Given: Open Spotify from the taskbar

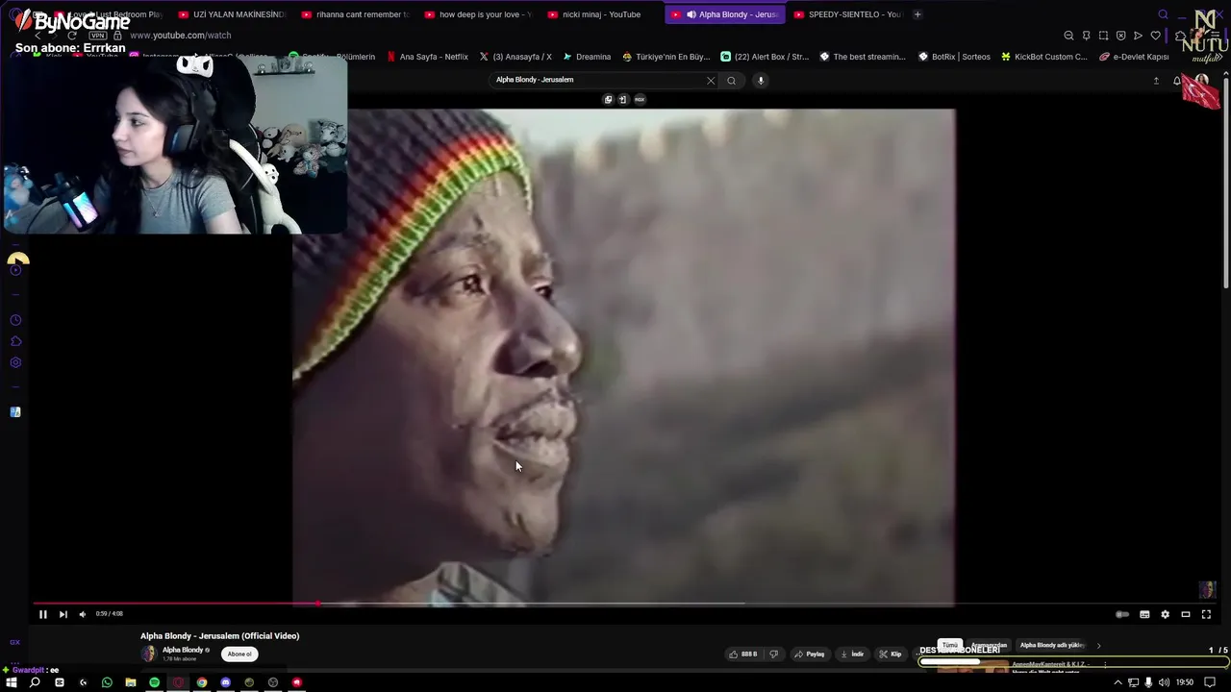Looking at the screenshot, I should [154, 682].
